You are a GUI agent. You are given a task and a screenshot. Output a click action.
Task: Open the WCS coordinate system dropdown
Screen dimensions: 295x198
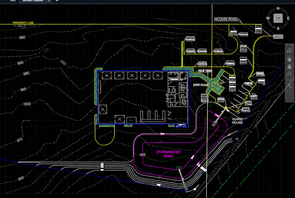pyautogui.click(x=278, y=37)
